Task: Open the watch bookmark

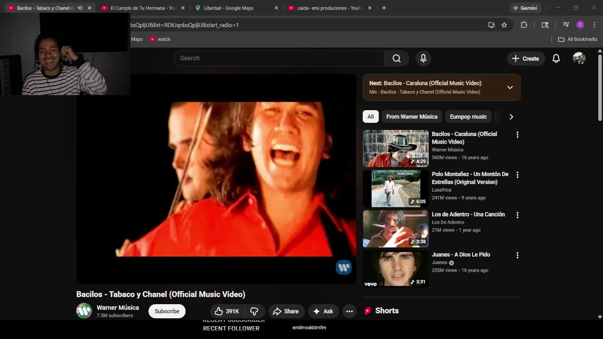Action: [x=160, y=39]
